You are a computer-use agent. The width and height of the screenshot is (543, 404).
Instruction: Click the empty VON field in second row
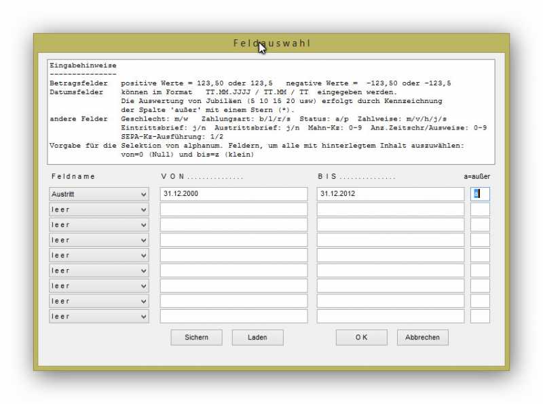coord(233,209)
